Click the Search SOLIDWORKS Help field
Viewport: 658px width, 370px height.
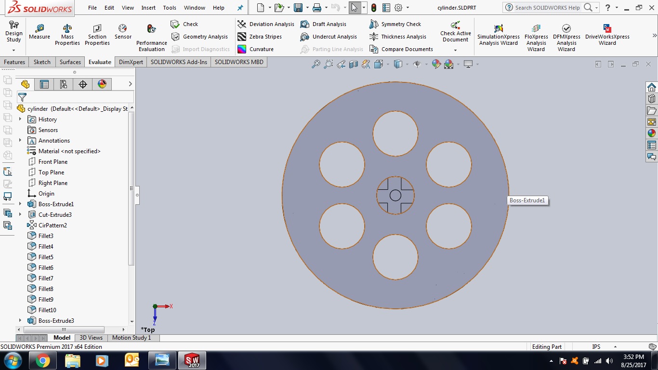[x=547, y=8]
